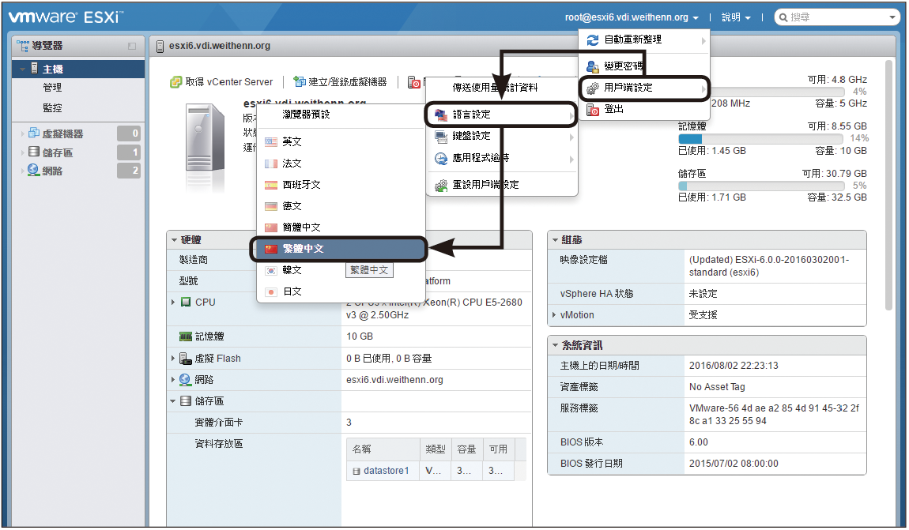Image resolution: width=909 pixels, height=530 pixels.
Task: Open the datastore1 link
Action: (x=386, y=471)
